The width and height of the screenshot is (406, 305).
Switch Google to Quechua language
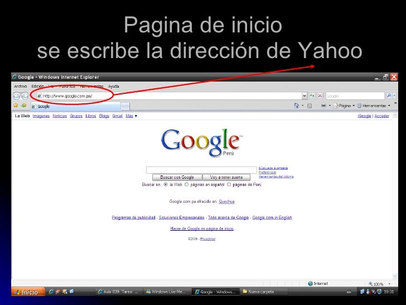226,201
